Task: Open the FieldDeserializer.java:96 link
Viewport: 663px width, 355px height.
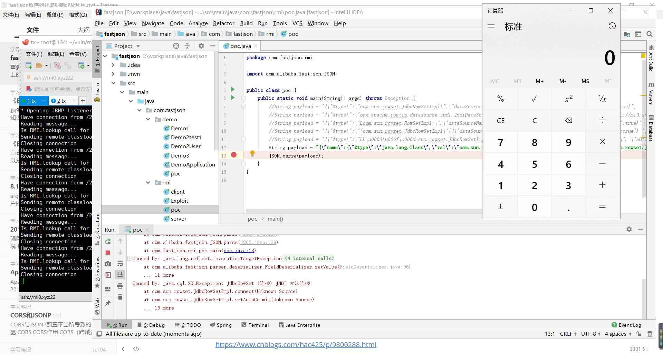Action: 374,267
